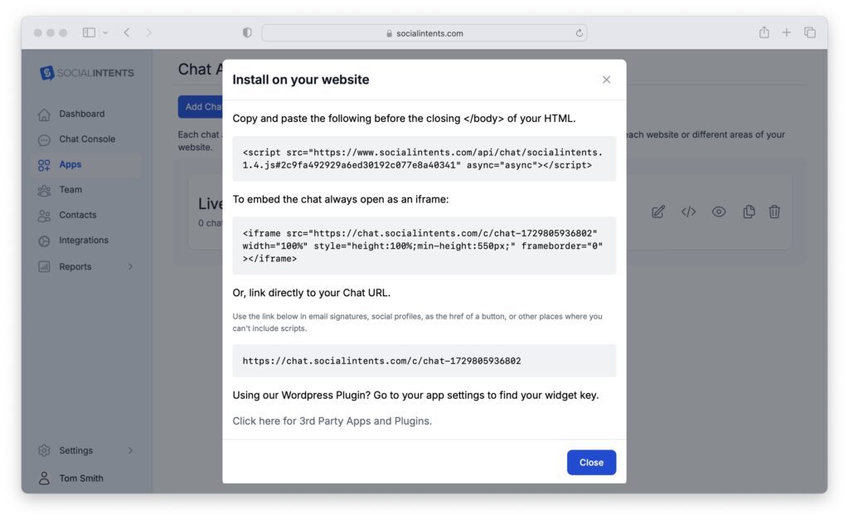
Task: Open the embed code icon for the chat app
Action: (x=688, y=211)
